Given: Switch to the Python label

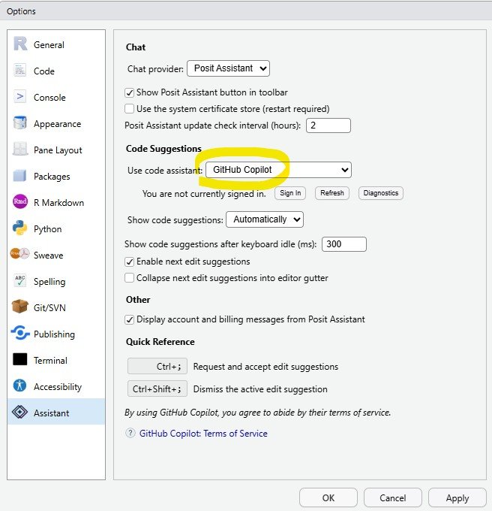Looking at the screenshot, I should 47,229.
